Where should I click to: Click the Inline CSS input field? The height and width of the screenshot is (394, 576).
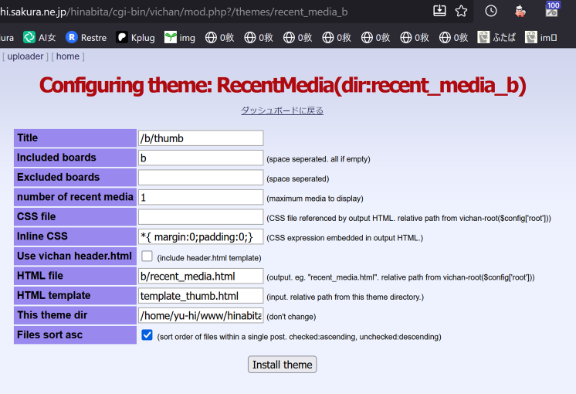coord(200,236)
